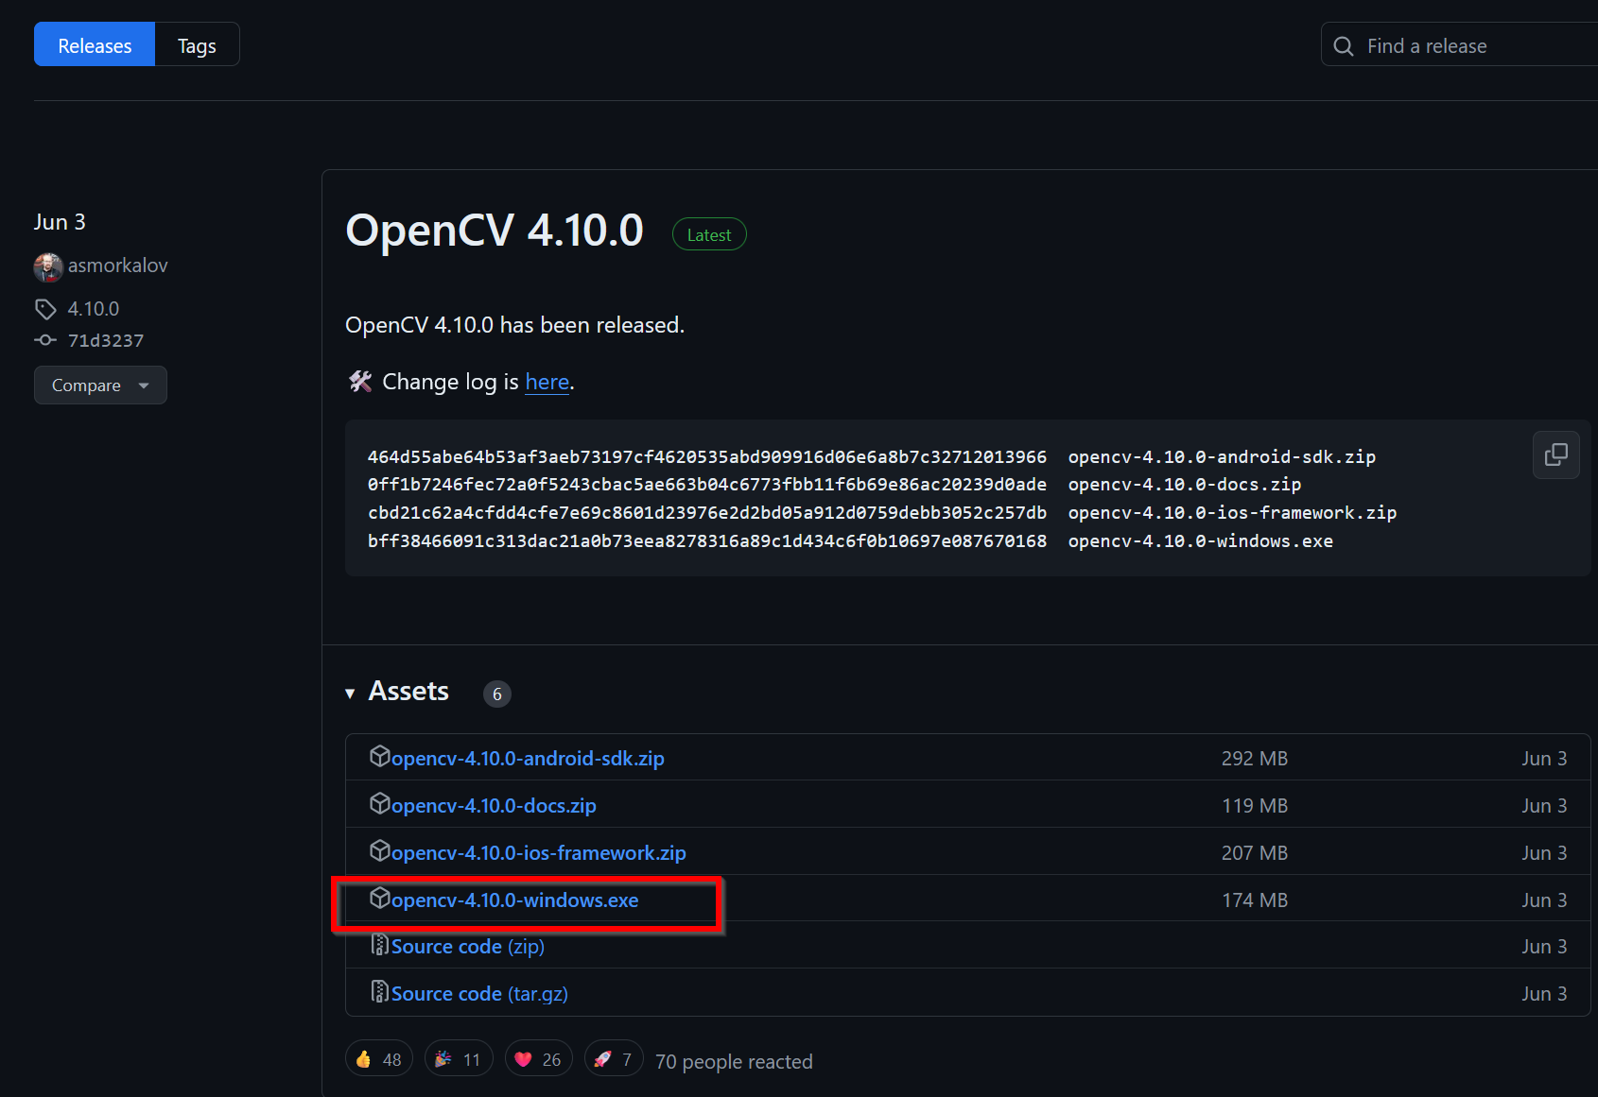Switch to the Releases tab
Viewport: 1598px width, 1097px height.
coord(95,45)
